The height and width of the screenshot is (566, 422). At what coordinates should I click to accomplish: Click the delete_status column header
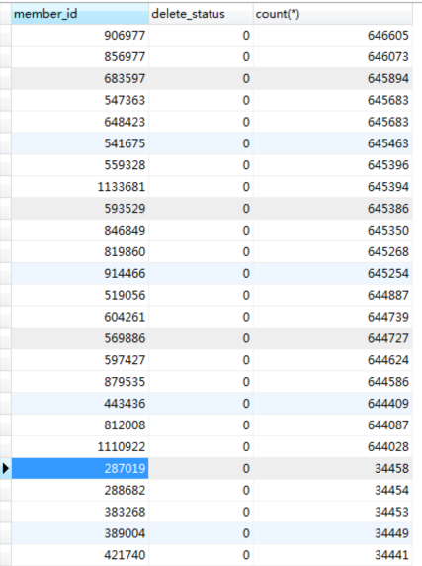coord(201,14)
